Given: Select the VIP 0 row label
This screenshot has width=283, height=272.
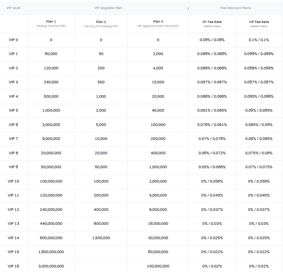Looking at the screenshot, I should (x=14, y=40).
